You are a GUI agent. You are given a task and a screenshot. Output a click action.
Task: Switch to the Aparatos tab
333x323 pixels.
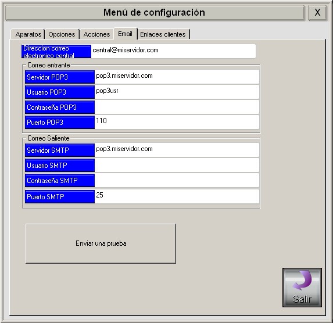point(28,34)
